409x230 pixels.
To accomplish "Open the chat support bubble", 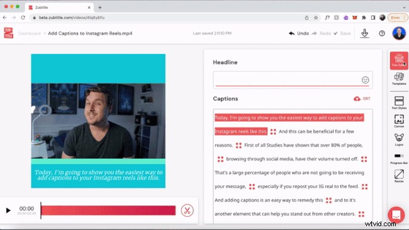I will (396, 215).
